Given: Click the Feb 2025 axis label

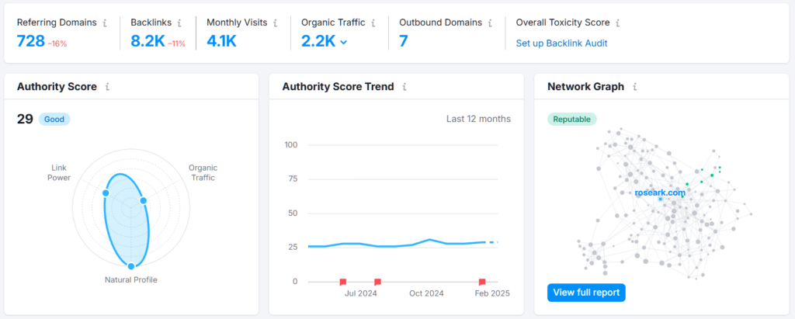Looking at the screenshot, I should coord(492,293).
